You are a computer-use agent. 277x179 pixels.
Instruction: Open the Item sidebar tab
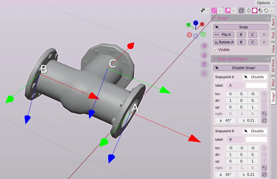(x=273, y=22)
